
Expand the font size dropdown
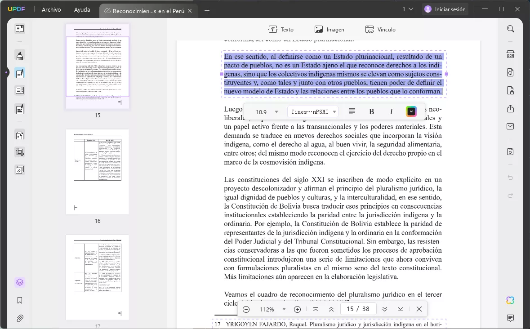(x=276, y=112)
